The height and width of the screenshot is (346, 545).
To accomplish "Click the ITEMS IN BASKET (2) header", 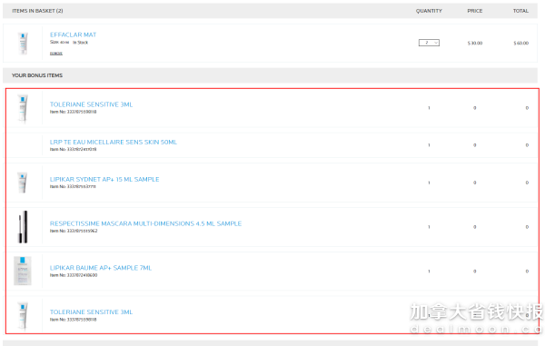I will [x=37, y=11].
